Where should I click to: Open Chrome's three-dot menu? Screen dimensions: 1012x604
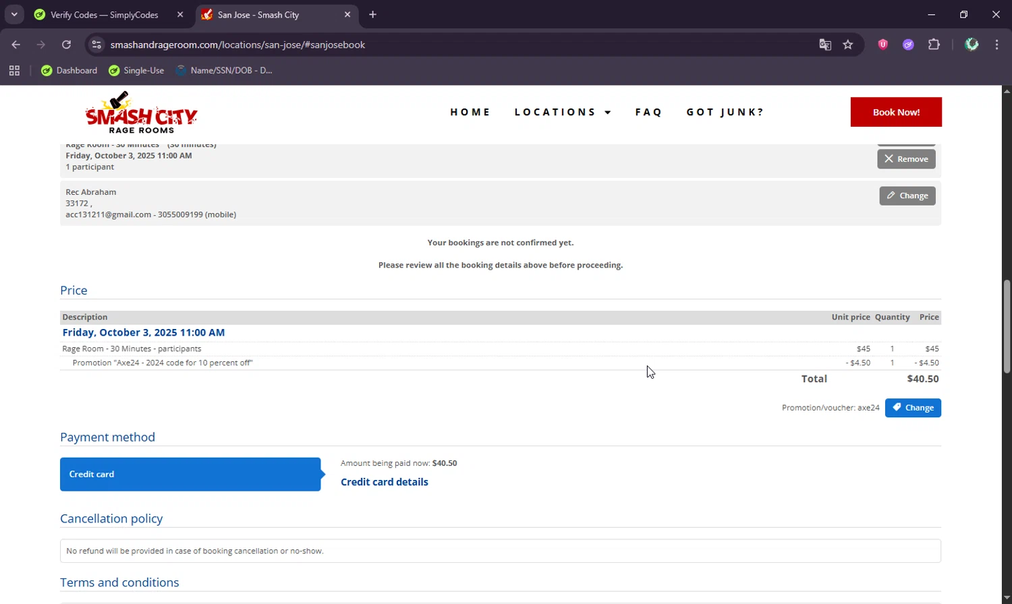pyautogui.click(x=996, y=44)
